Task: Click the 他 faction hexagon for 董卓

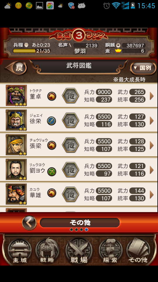Action: coord(71,96)
